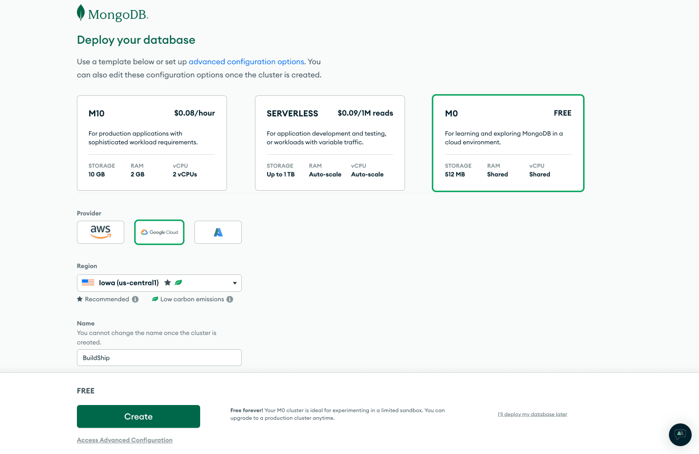Screen dimensions: 699x454
Task: Click the star icon next to Iowa region
Action: pos(168,282)
